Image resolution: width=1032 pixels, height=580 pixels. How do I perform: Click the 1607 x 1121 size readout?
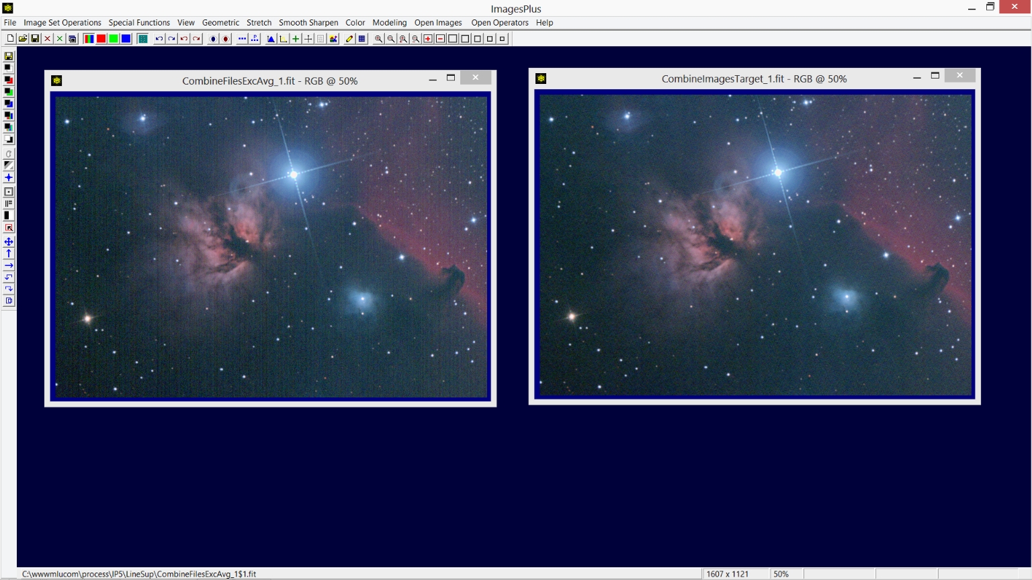728,574
